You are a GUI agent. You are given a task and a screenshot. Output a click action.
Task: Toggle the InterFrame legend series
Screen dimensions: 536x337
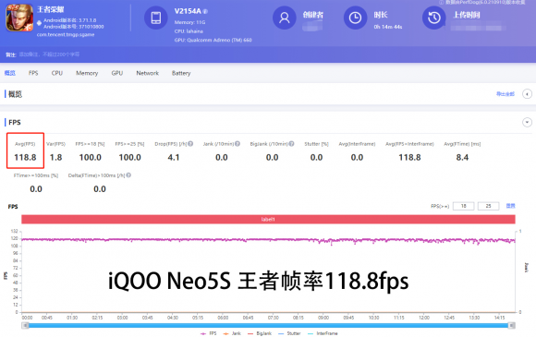coord(323,333)
